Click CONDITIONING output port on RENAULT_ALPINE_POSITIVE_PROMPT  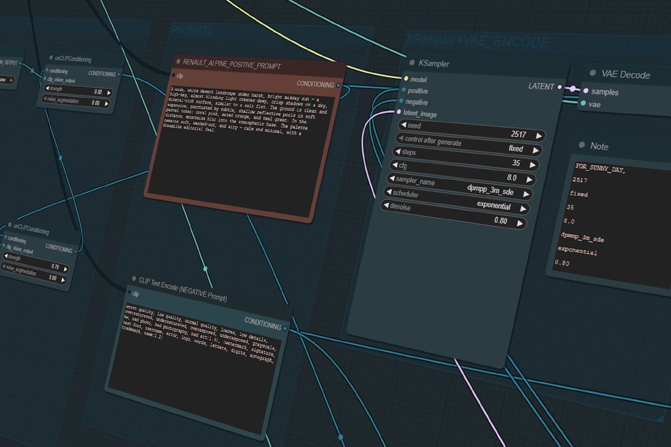338,85
